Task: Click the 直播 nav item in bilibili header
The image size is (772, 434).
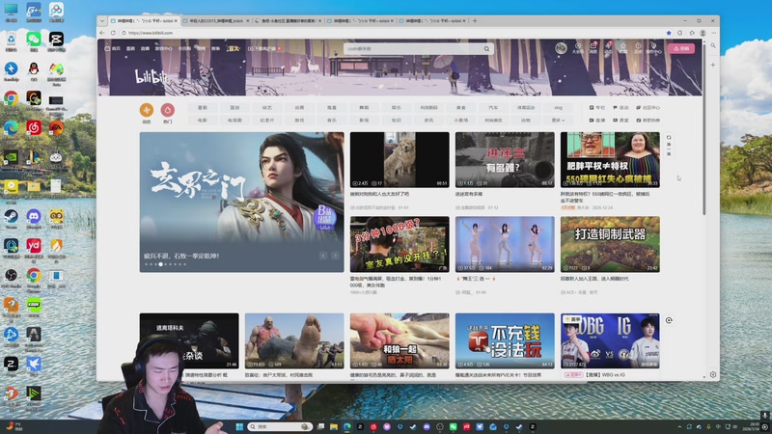Action: click(x=145, y=49)
